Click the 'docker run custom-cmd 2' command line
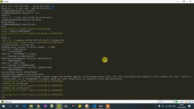The image size is (194, 109). [x=16, y=88]
